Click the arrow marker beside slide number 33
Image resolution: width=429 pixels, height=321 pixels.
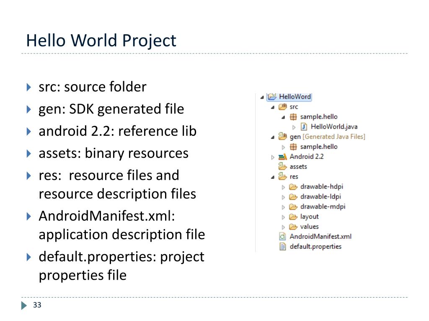(24, 306)
